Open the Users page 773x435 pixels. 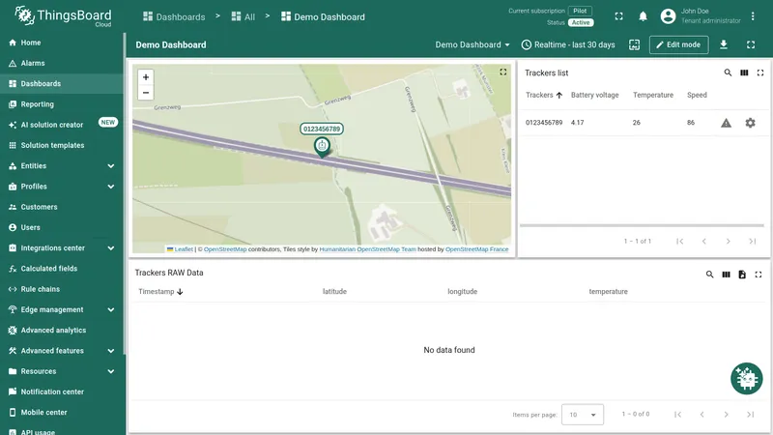(x=62, y=227)
